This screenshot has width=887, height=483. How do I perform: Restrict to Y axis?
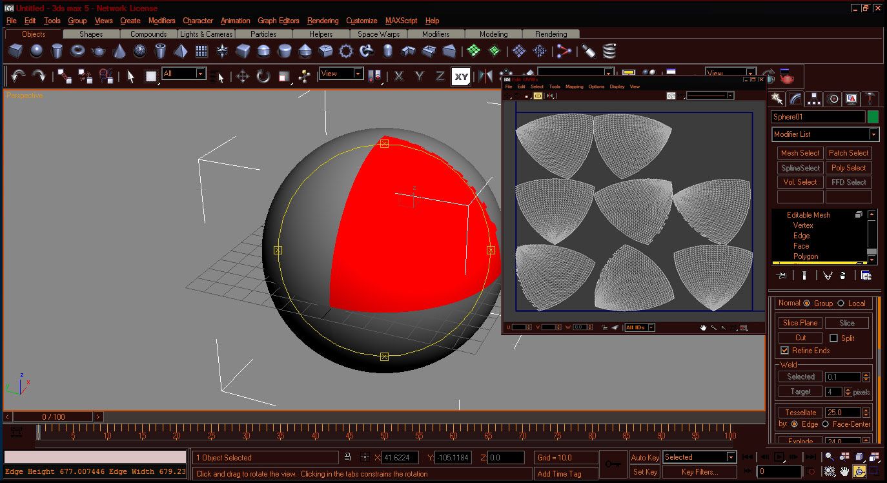click(420, 76)
